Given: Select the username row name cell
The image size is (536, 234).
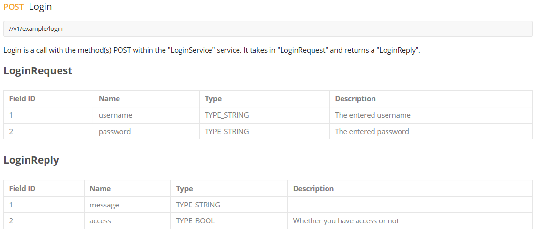Looking at the screenshot, I should [146, 115].
